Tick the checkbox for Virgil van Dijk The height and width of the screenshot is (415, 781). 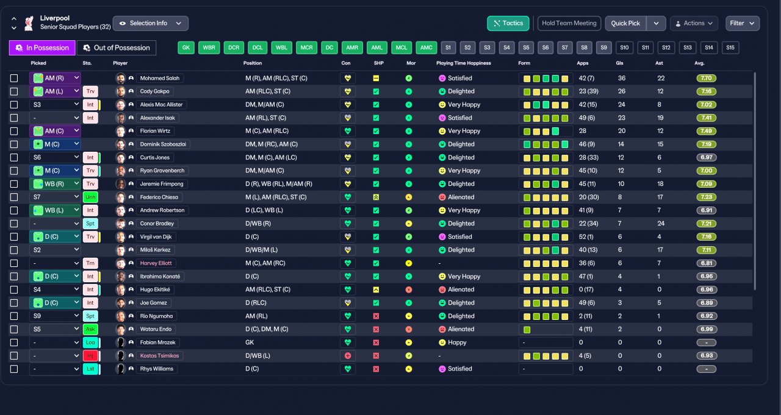point(14,236)
